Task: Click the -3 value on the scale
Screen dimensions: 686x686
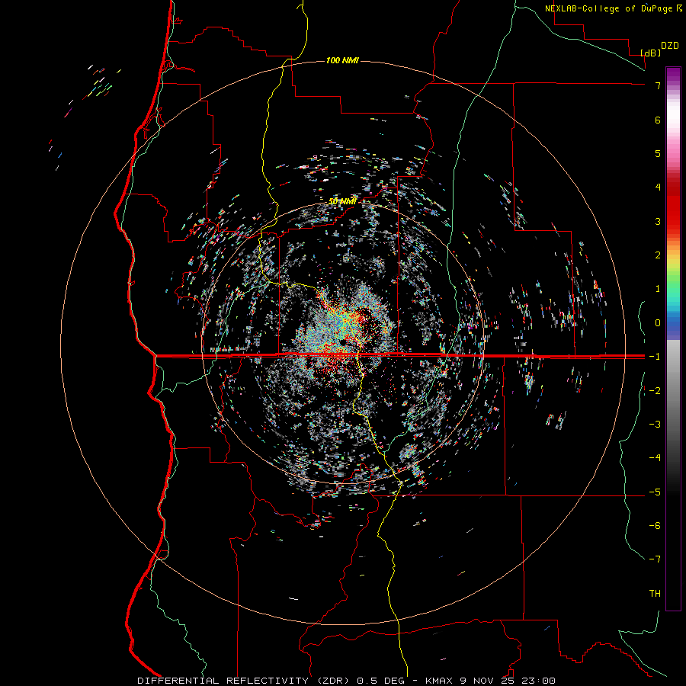Action: (x=655, y=425)
